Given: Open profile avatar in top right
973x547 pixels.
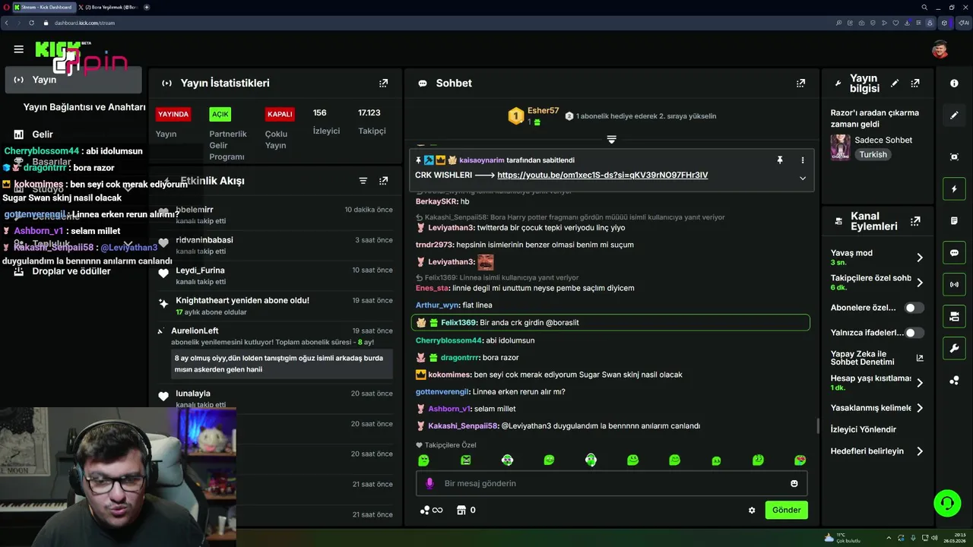Looking at the screenshot, I should tap(940, 49).
